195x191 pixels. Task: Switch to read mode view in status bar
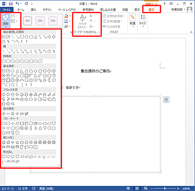[x=128, y=188]
